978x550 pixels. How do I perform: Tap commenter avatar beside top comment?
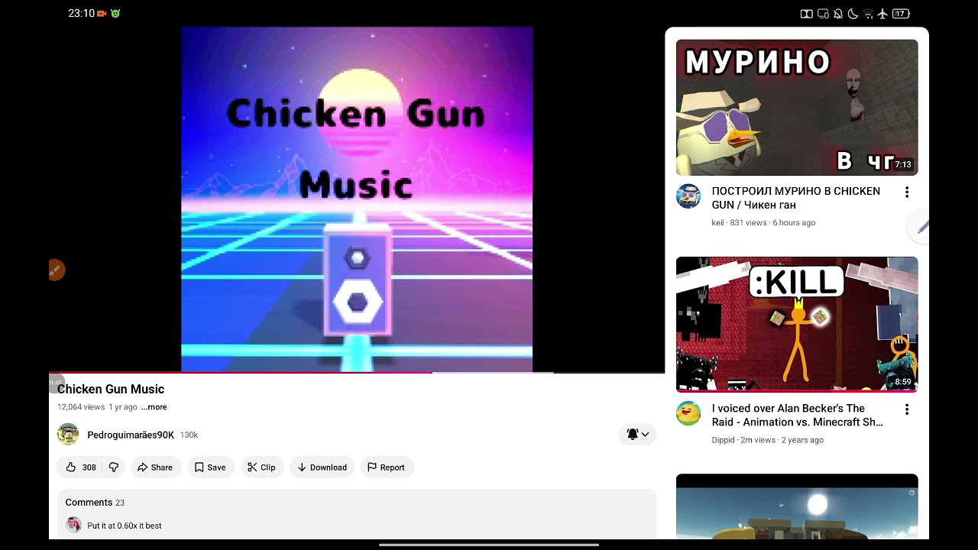tap(73, 525)
